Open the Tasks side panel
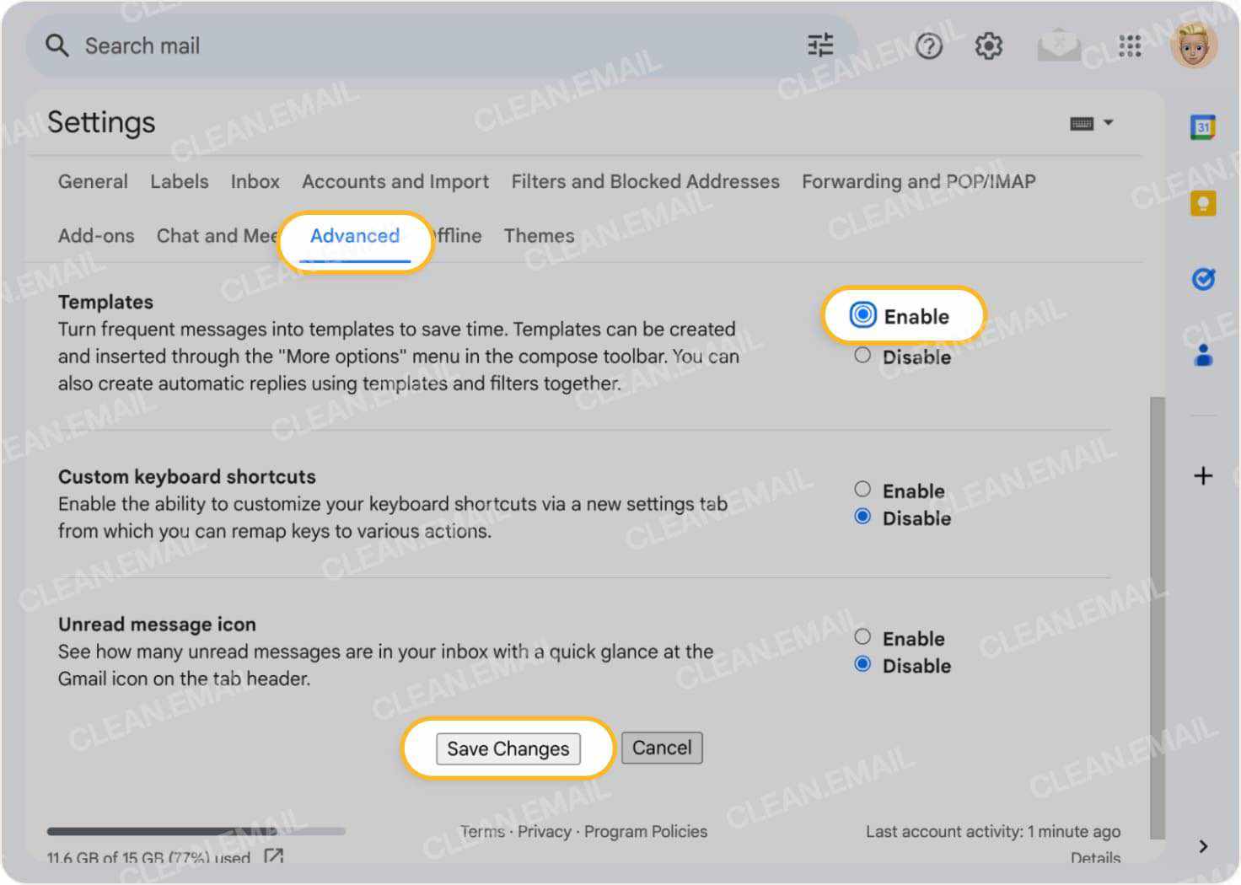Image resolution: width=1241 pixels, height=885 pixels. point(1203,279)
